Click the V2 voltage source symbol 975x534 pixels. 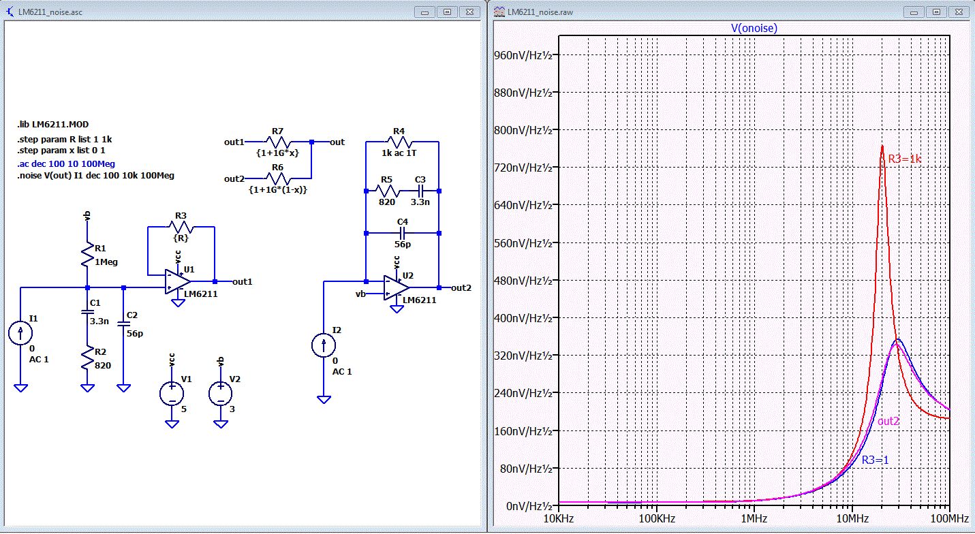click(x=221, y=393)
